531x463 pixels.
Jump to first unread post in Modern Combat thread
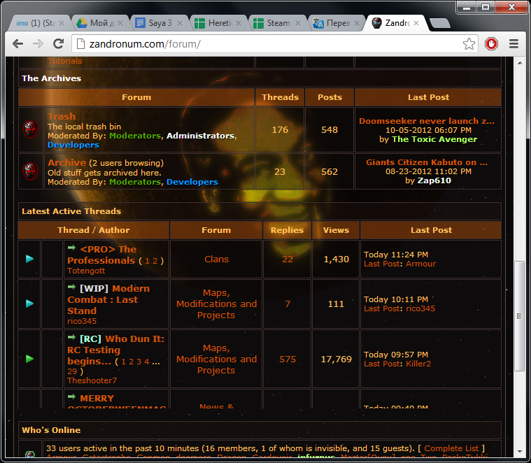click(71, 287)
